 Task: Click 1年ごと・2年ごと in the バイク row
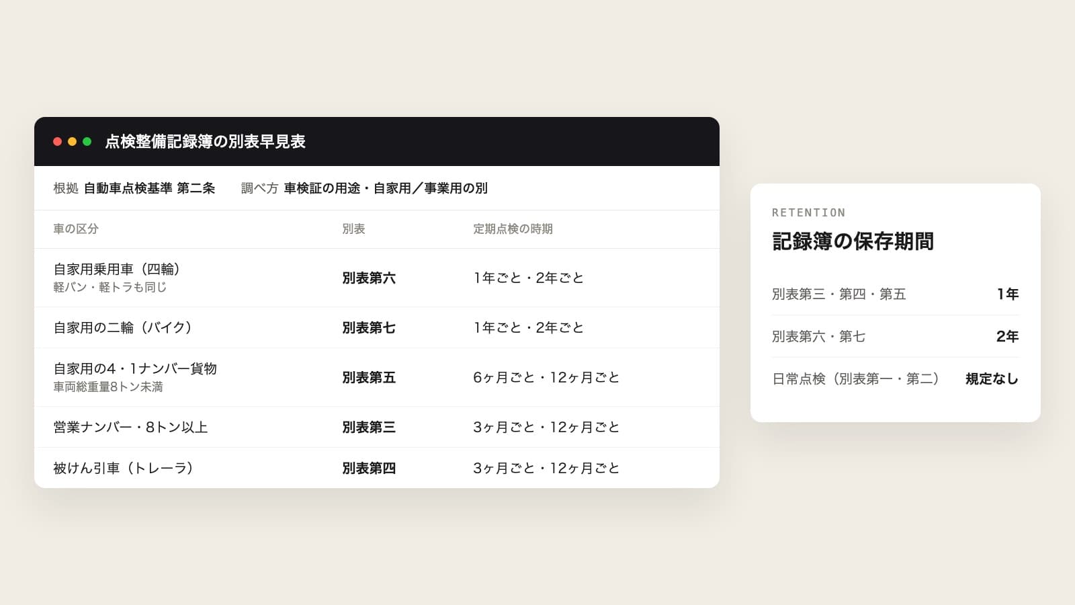click(529, 327)
